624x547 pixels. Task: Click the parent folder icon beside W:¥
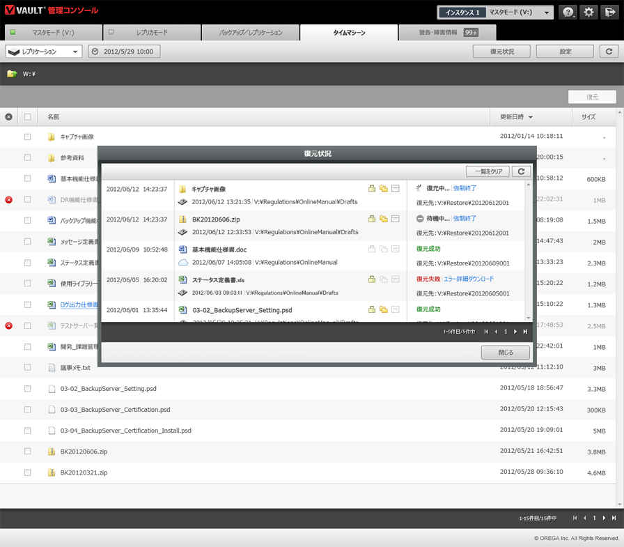[x=12, y=74]
